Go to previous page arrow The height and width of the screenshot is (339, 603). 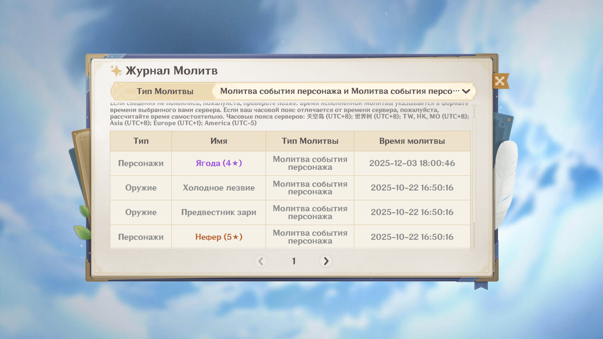tap(261, 261)
